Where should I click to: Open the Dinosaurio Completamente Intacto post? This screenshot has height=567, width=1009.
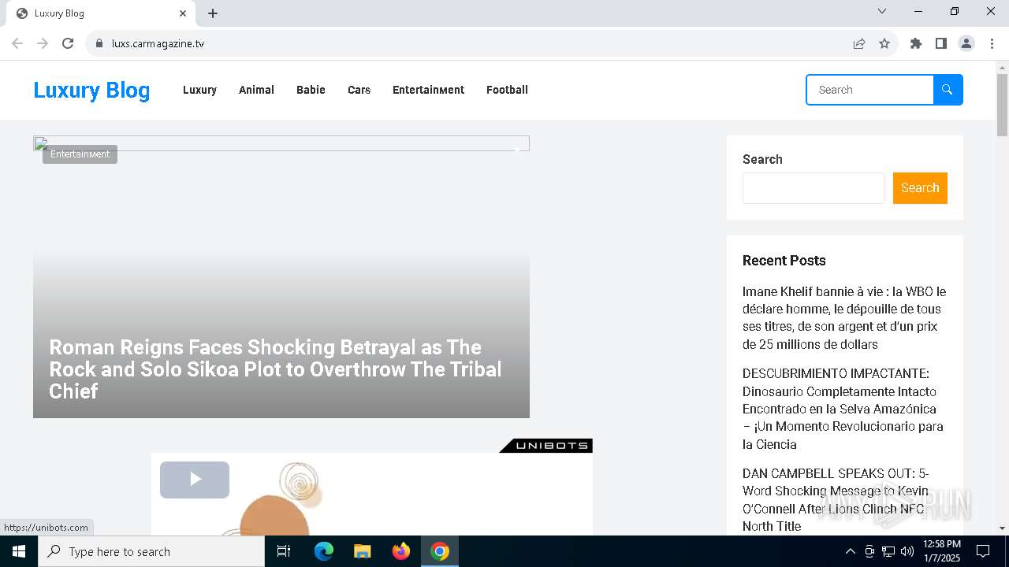[843, 409]
